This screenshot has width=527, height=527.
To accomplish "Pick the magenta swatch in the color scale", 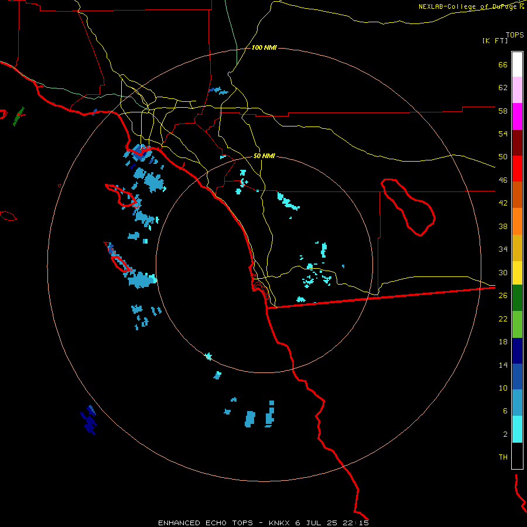I will pyautogui.click(x=517, y=117).
